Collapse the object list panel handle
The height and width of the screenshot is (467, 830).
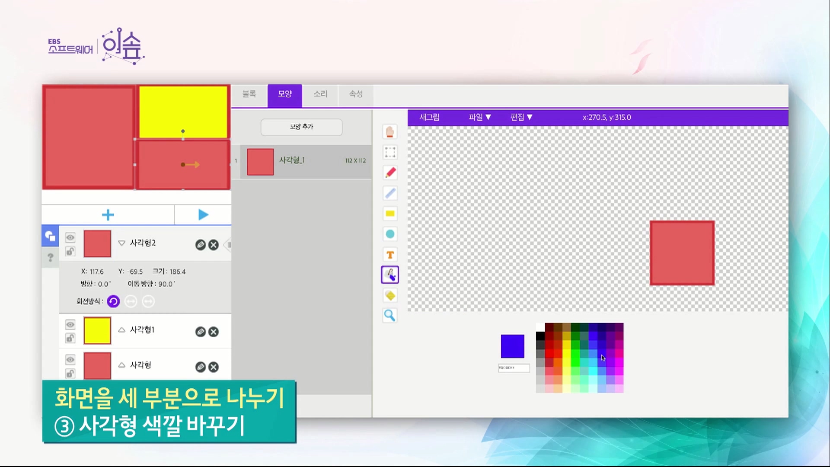[227, 245]
